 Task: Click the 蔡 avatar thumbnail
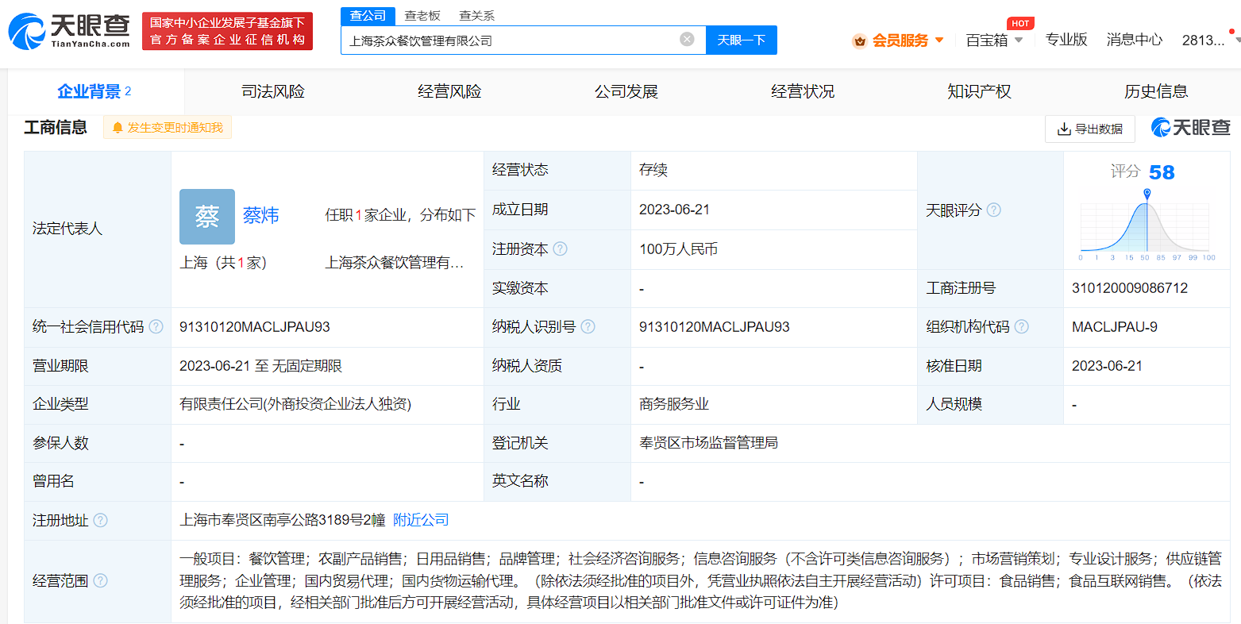[207, 216]
